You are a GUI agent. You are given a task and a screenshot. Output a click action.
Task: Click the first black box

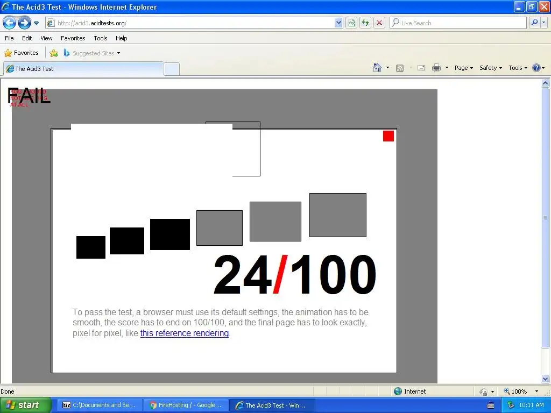pos(90,247)
